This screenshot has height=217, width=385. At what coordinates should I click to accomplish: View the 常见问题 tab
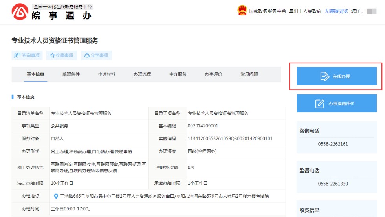249,74
